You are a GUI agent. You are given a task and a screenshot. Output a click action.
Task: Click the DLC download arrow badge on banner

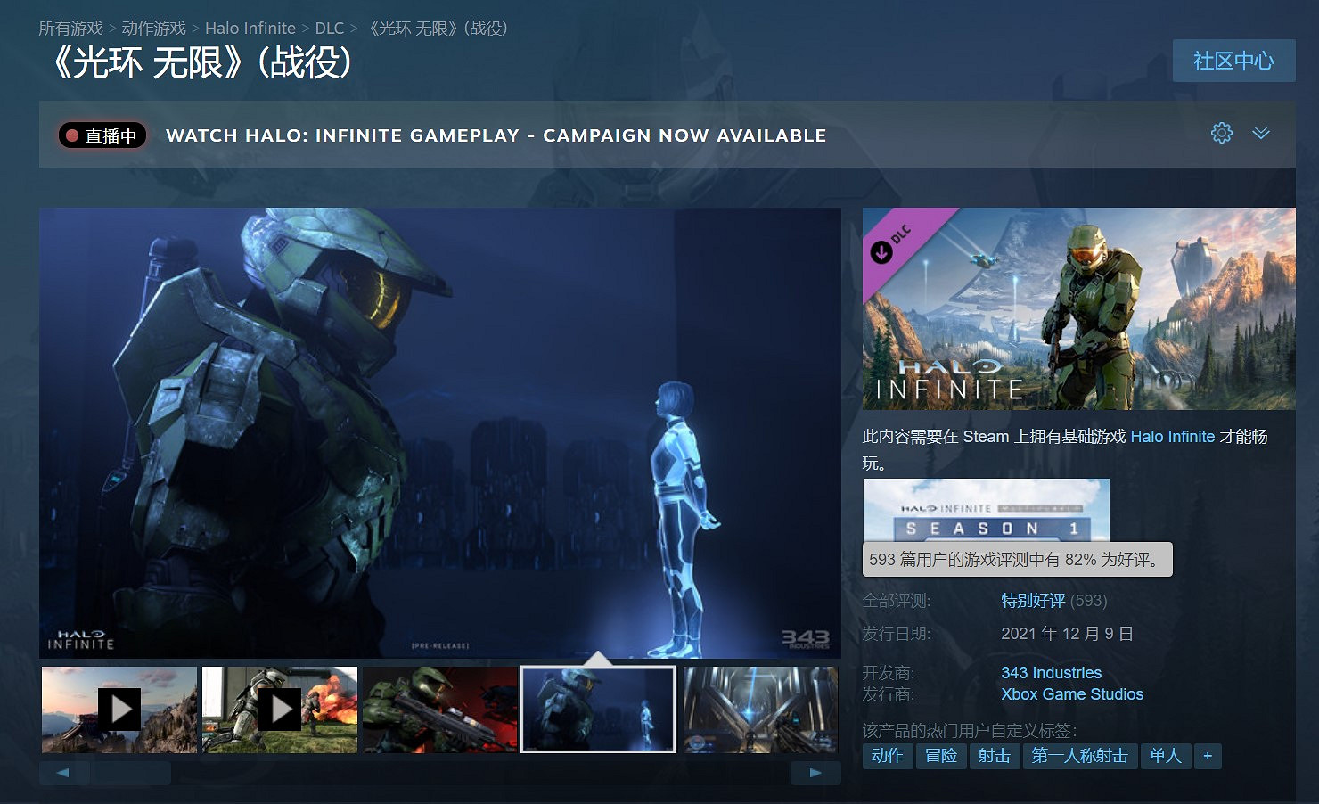881,252
